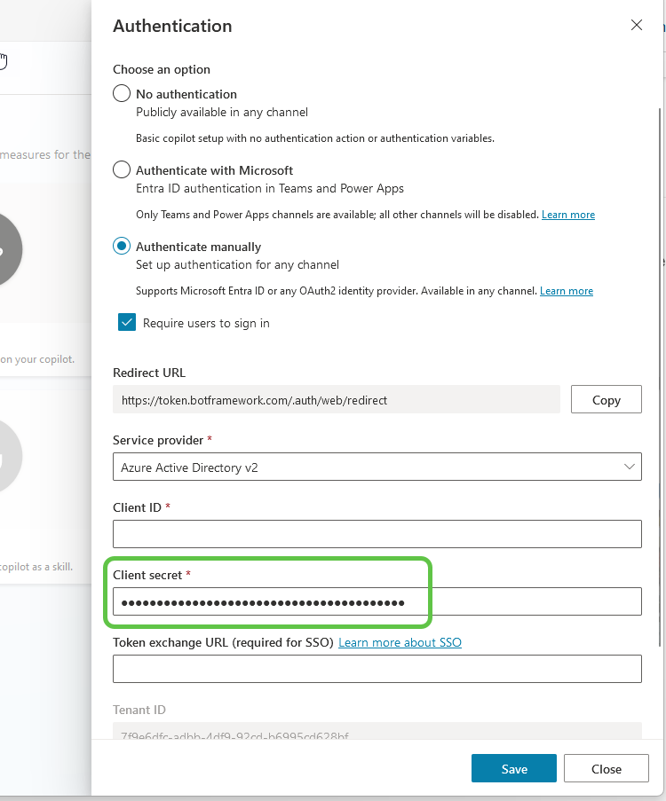Image resolution: width=666 pixels, height=801 pixels.
Task: Close the Authentication panel with the X icon
Action: pyautogui.click(x=636, y=26)
